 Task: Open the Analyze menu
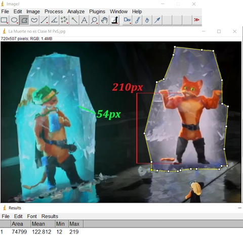76,12
